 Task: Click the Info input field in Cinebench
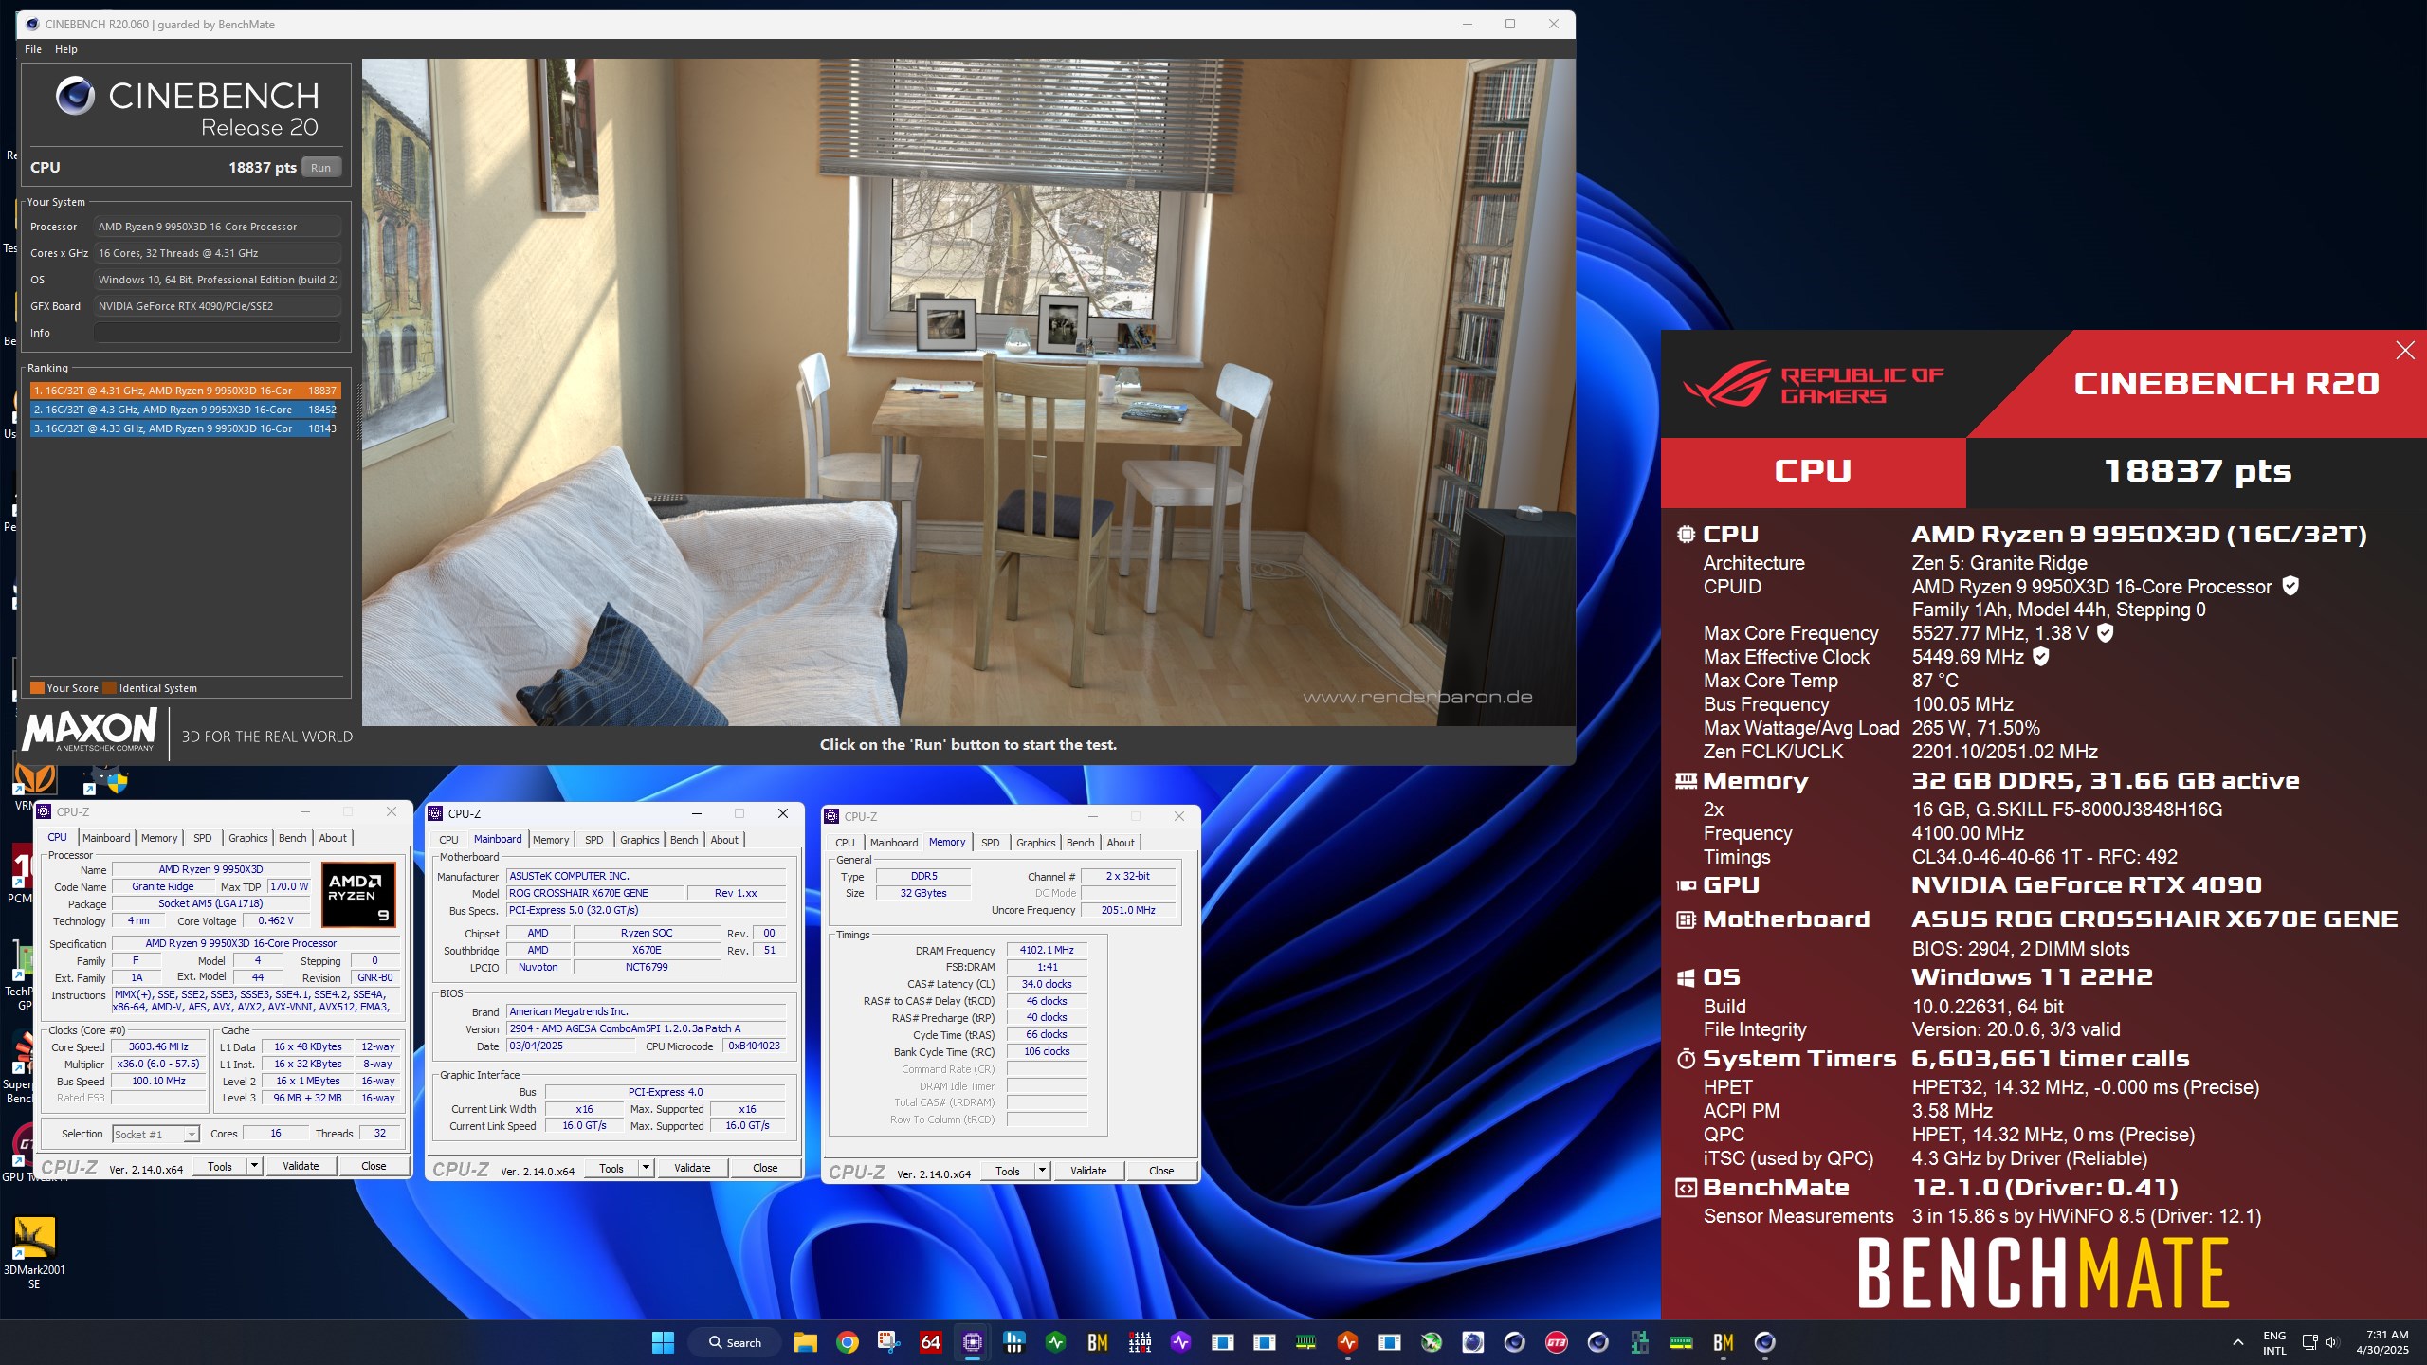[217, 333]
